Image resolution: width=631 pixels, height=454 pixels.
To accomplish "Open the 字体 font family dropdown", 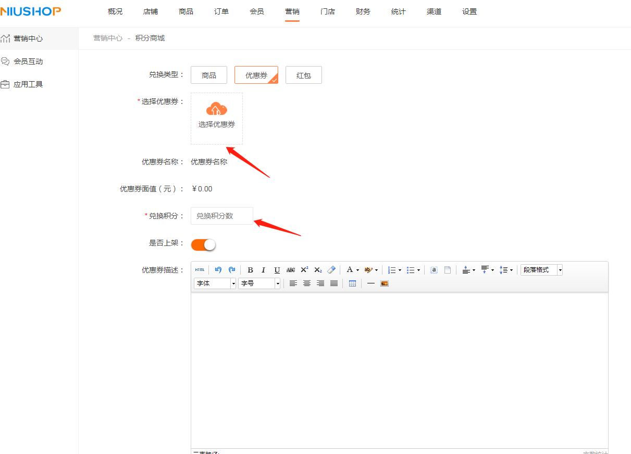I will [x=215, y=283].
